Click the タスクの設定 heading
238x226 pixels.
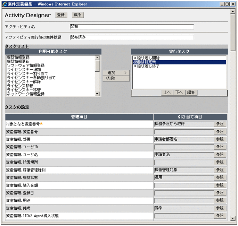coord(17,107)
